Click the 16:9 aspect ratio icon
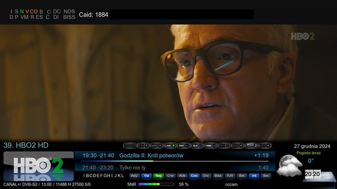The image size is (337, 189). [x=197, y=146]
